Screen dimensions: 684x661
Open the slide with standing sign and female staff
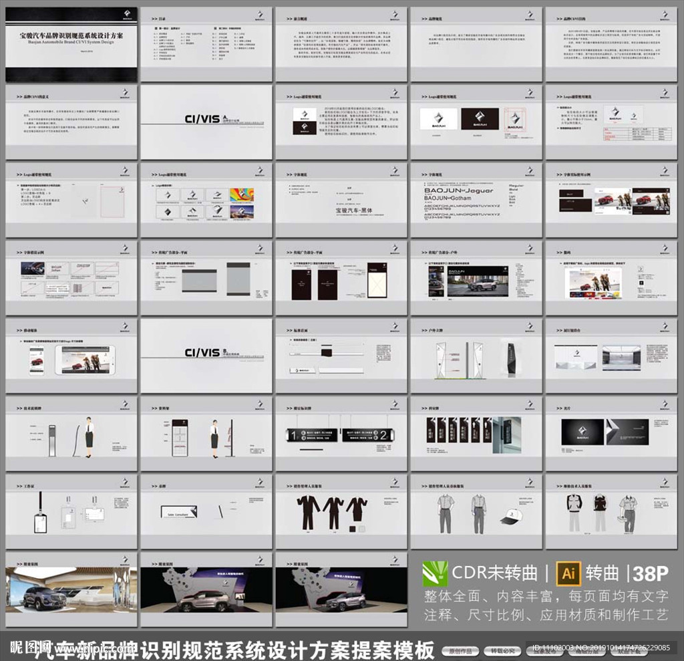pos(71,434)
